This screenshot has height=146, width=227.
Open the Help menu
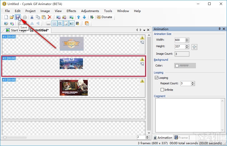tap(137, 11)
